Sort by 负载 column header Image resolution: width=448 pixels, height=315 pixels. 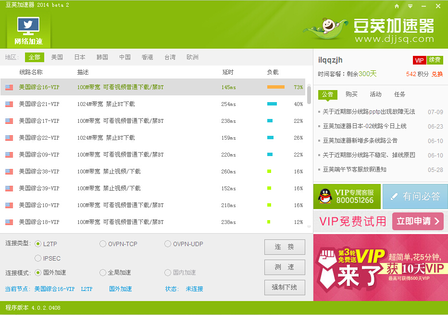coord(273,72)
